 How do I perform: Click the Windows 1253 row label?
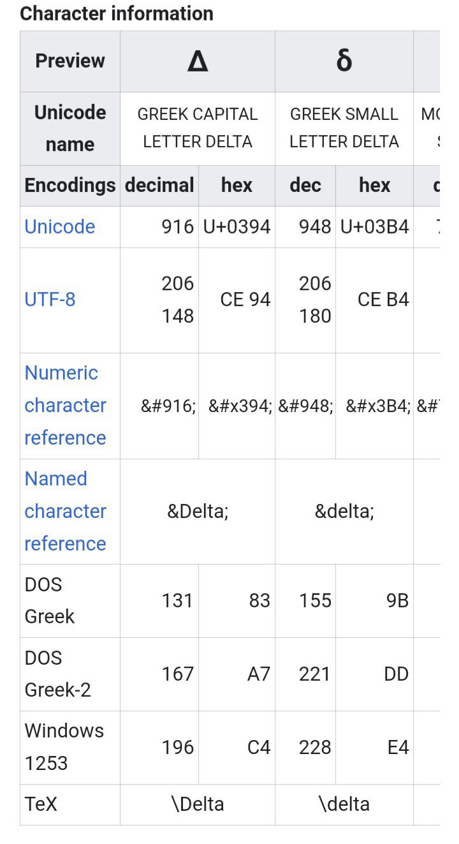point(64,746)
